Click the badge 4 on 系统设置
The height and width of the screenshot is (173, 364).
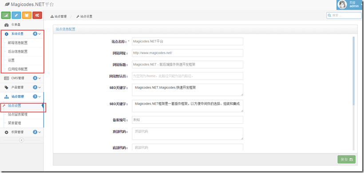(x=35, y=34)
